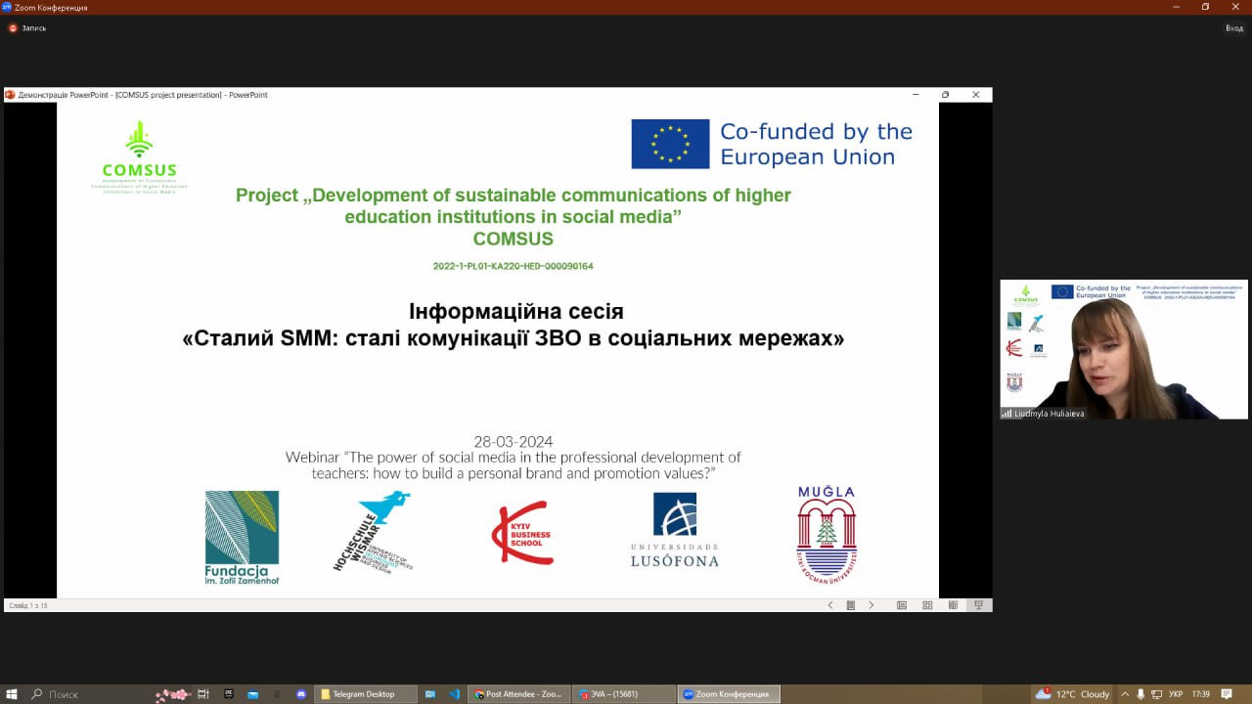Click the slide counter in PowerPoint status bar
Image resolution: width=1252 pixels, height=704 pixels.
click(28, 606)
